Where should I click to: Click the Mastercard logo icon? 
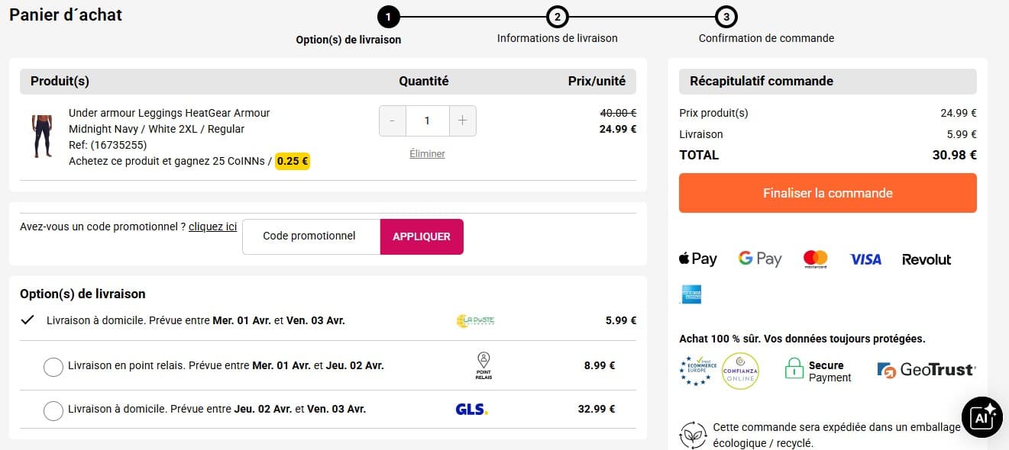(x=816, y=259)
